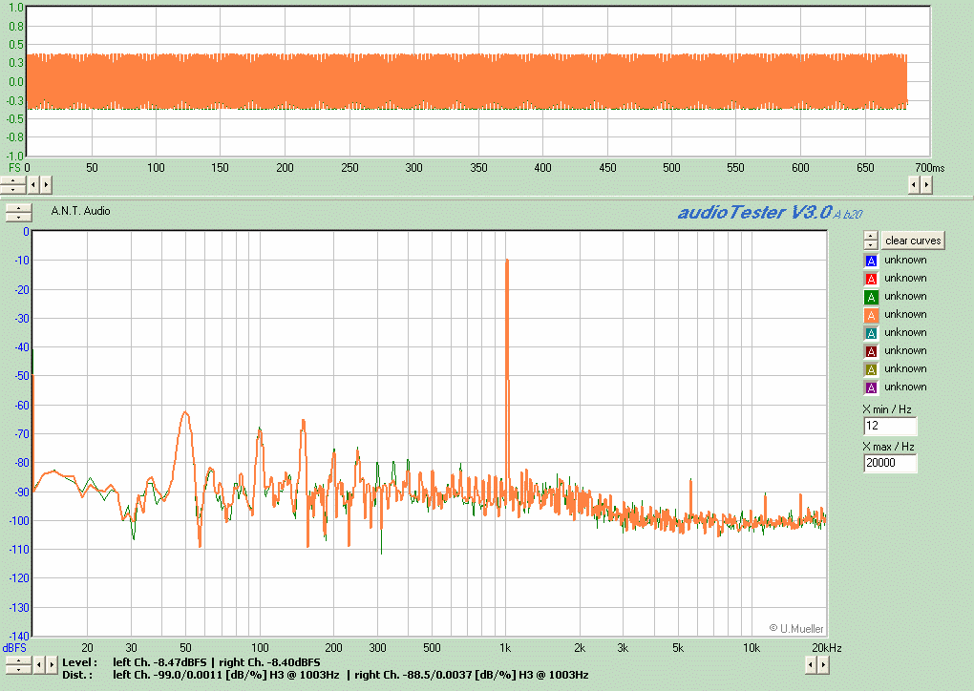Click right arrow near 700ms waveform end
Screen dimensions: 974x691
point(926,184)
